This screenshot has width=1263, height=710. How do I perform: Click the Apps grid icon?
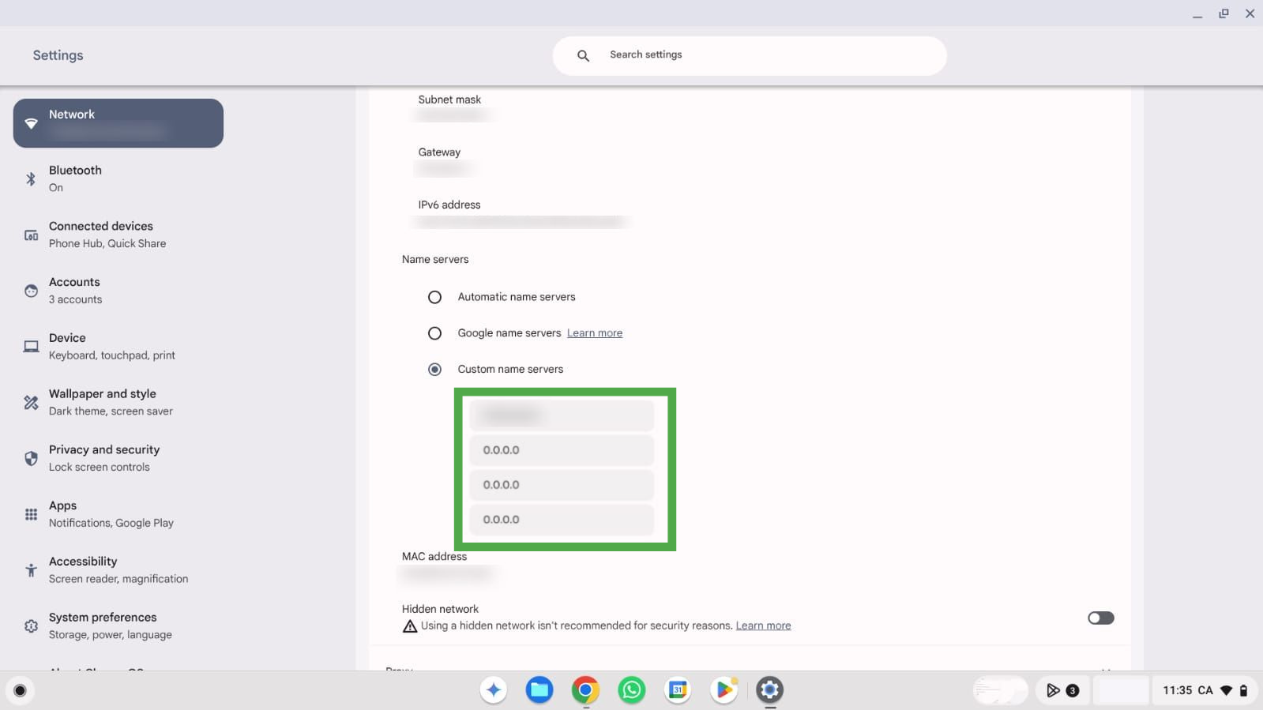coord(31,514)
